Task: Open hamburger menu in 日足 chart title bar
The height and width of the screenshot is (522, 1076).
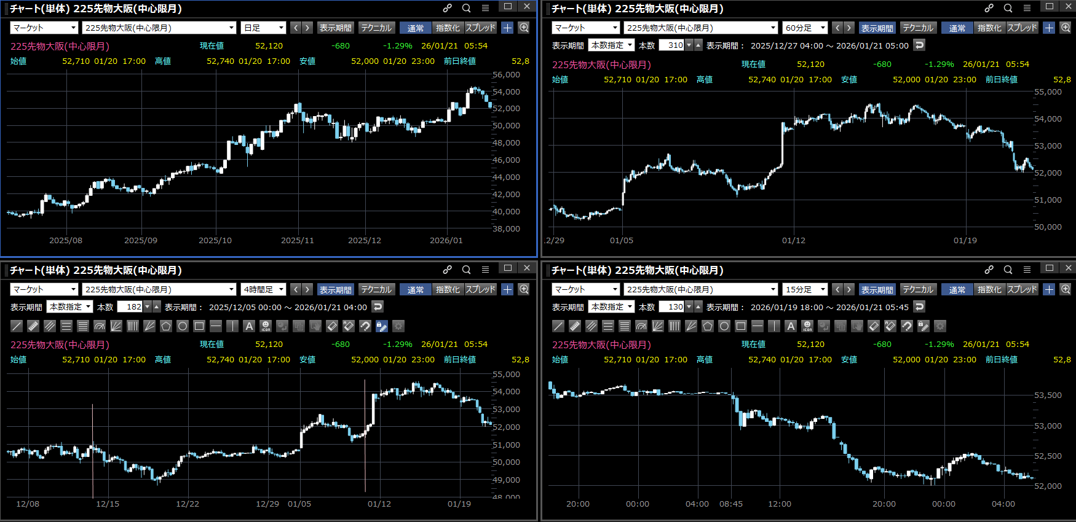Action: (x=485, y=8)
